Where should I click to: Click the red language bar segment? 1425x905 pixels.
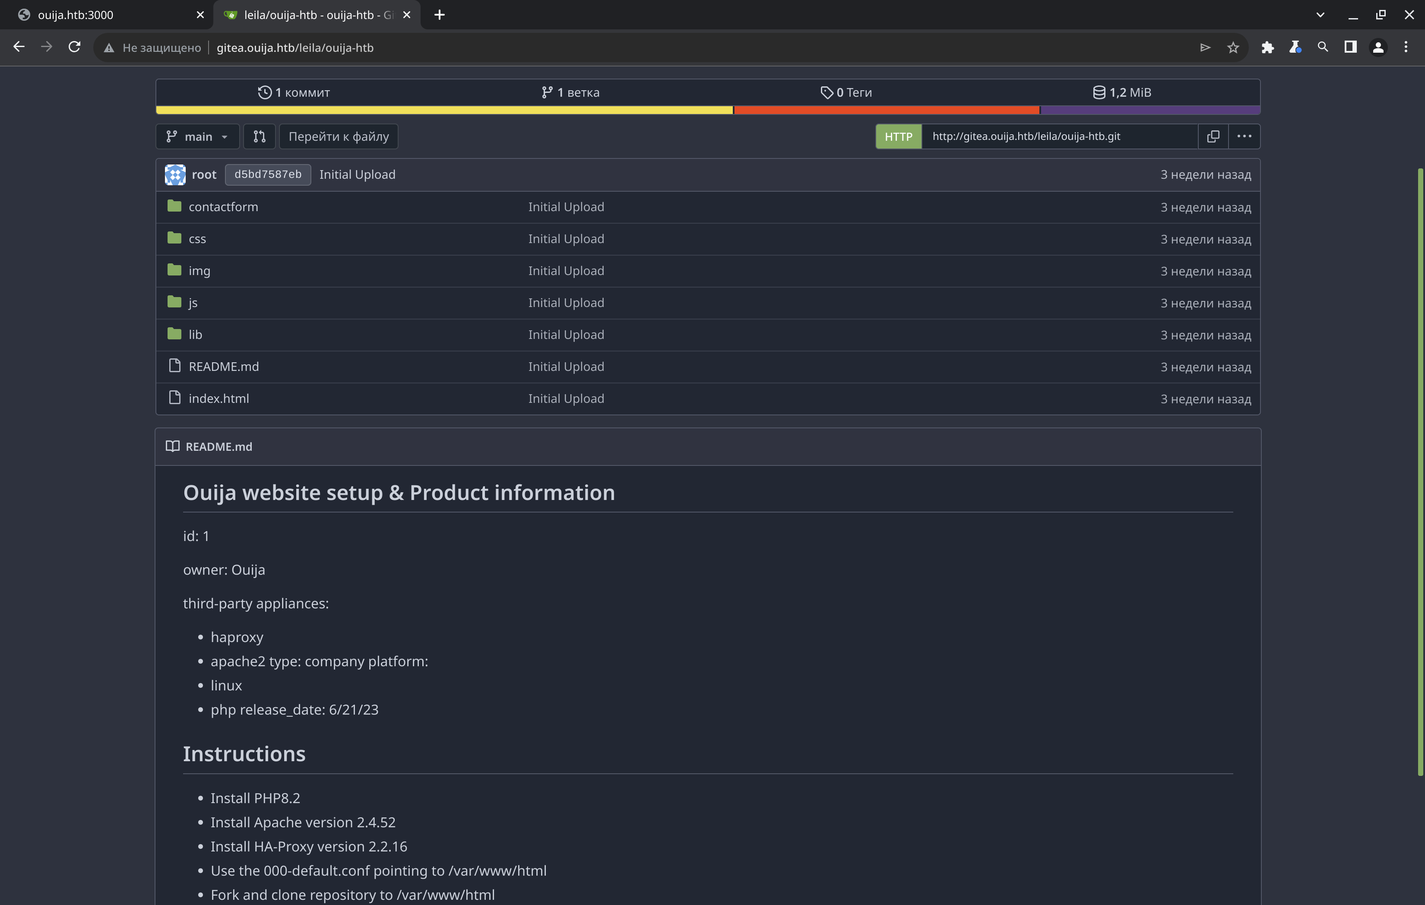(887, 110)
